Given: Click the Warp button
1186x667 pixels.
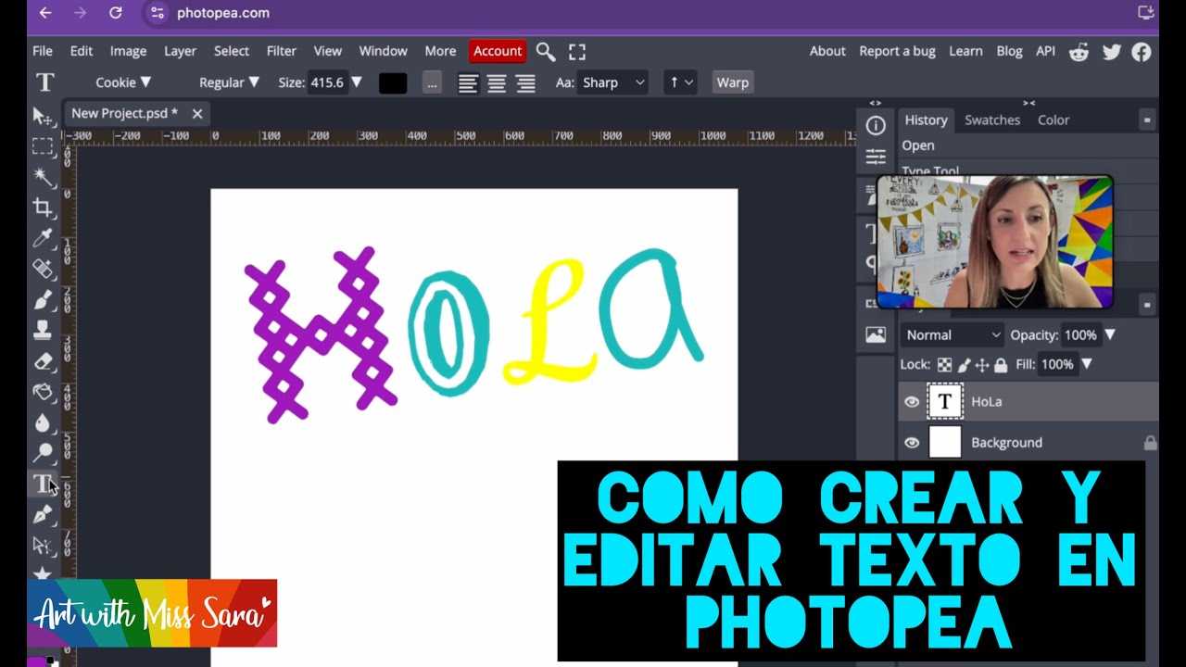Looking at the screenshot, I should [732, 82].
